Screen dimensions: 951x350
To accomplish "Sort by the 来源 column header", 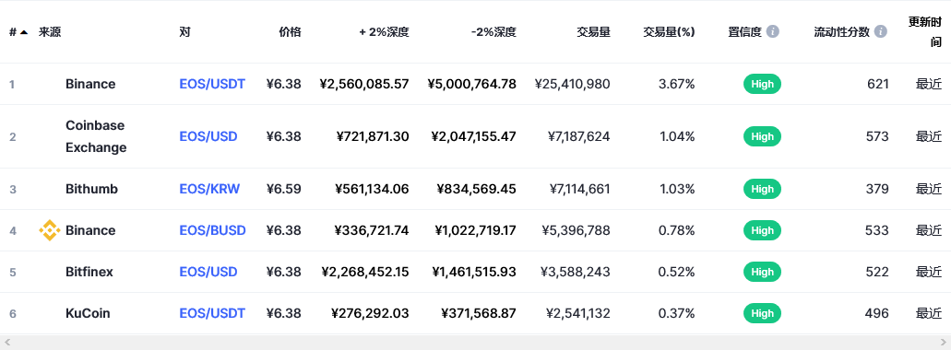I will pyautogui.click(x=50, y=32).
